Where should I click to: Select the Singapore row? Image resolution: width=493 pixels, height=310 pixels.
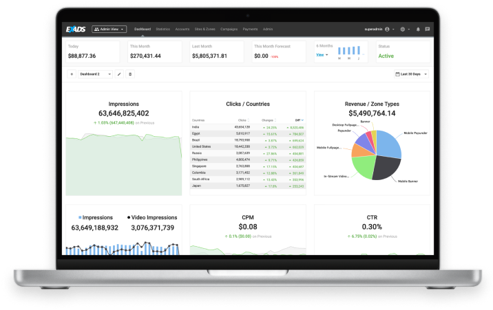(248, 166)
